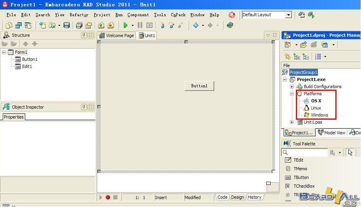The image size is (361, 207).
Task: Click the Save All toolbar icon
Action: click(x=79, y=25)
